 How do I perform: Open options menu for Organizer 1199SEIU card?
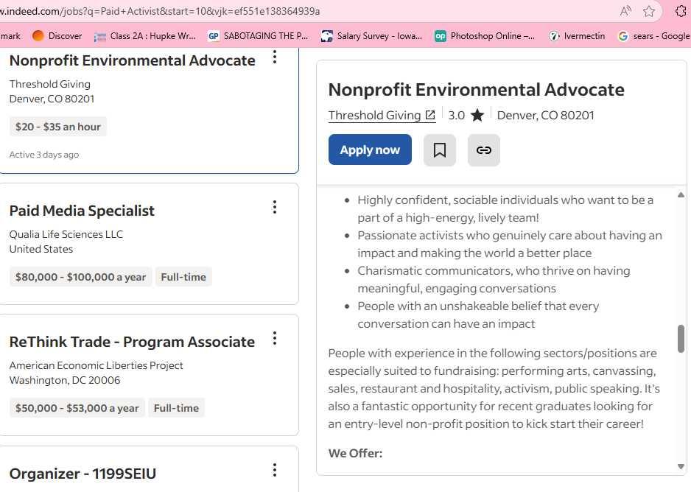point(275,470)
